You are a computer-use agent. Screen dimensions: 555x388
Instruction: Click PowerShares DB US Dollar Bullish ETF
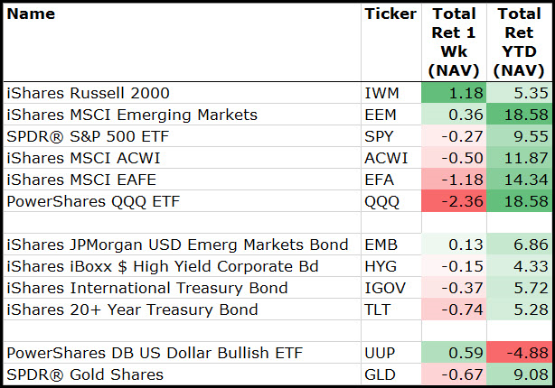click(x=155, y=353)
